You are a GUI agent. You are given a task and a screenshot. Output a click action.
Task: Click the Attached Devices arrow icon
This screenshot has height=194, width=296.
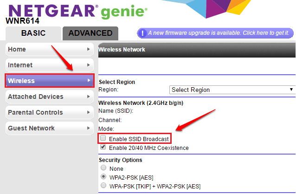click(x=88, y=97)
